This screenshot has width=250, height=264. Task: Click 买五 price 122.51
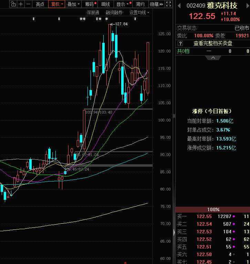[204, 247]
